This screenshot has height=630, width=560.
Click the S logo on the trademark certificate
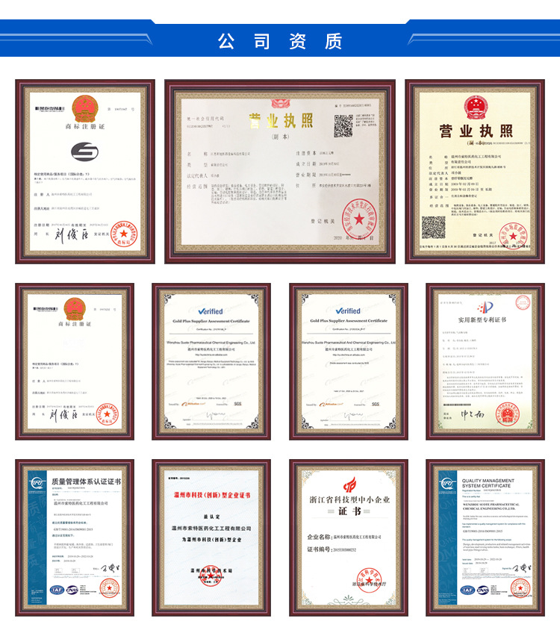(x=85, y=152)
